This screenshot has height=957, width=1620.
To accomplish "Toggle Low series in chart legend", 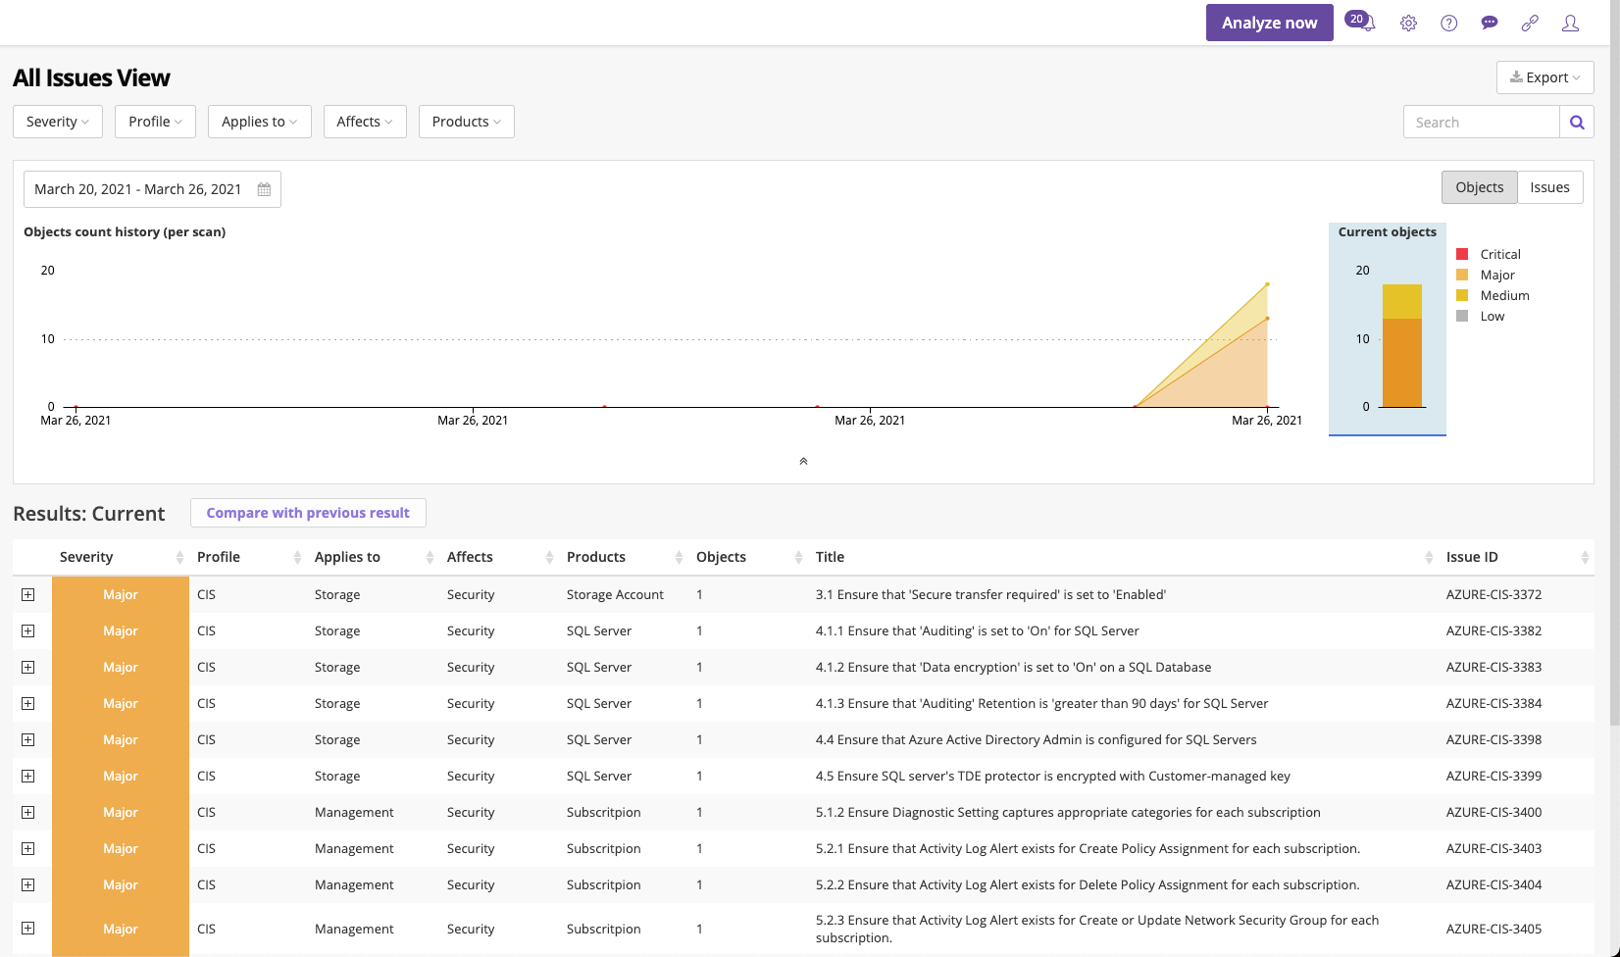I will 1481,316.
